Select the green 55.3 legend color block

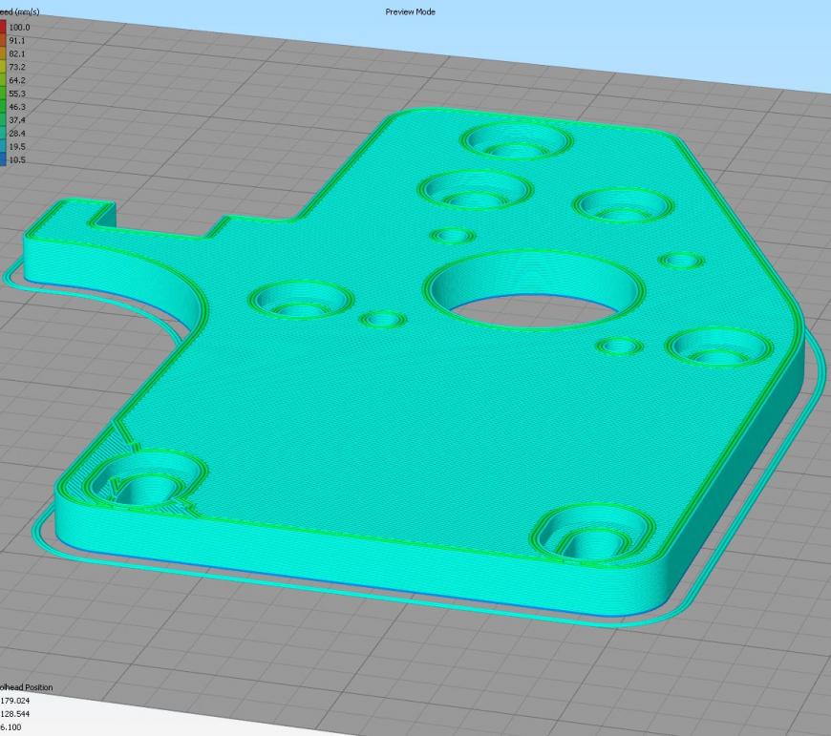[x=5, y=95]
